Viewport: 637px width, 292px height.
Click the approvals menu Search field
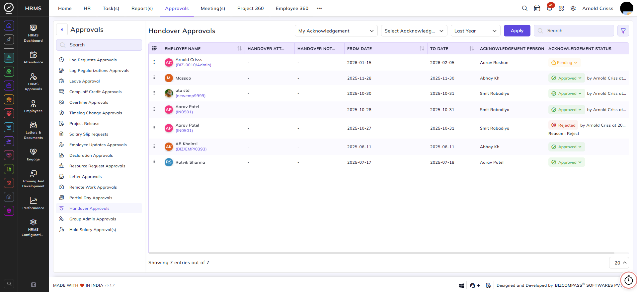coord(99,45)
